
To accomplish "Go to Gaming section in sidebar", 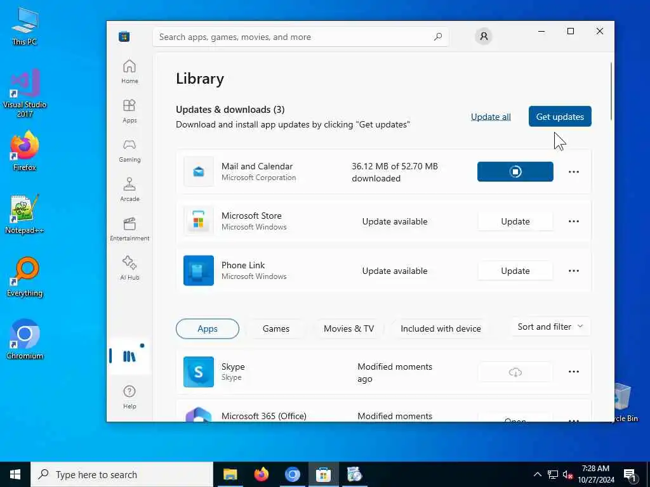I will point(129,150).
